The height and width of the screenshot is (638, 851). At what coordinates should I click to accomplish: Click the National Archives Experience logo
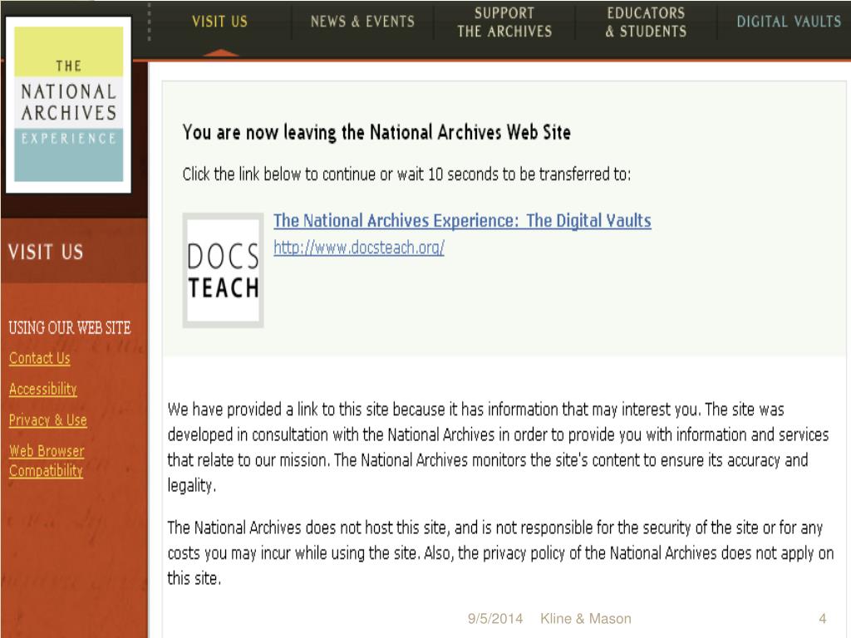tap(68, 105)
